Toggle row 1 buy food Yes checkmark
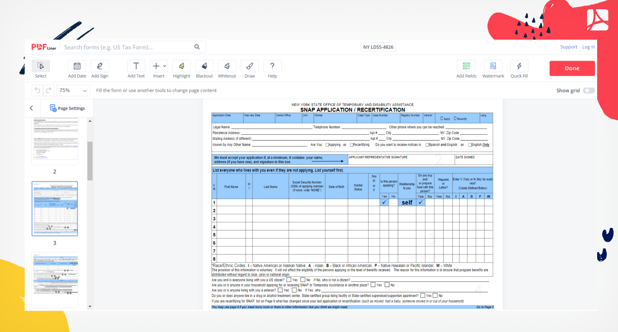This screenshot has width=618, height=332. tap(421, 202)
